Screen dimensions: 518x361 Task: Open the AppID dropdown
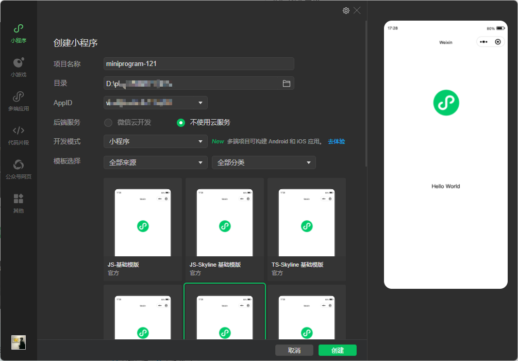pos(156,103)
